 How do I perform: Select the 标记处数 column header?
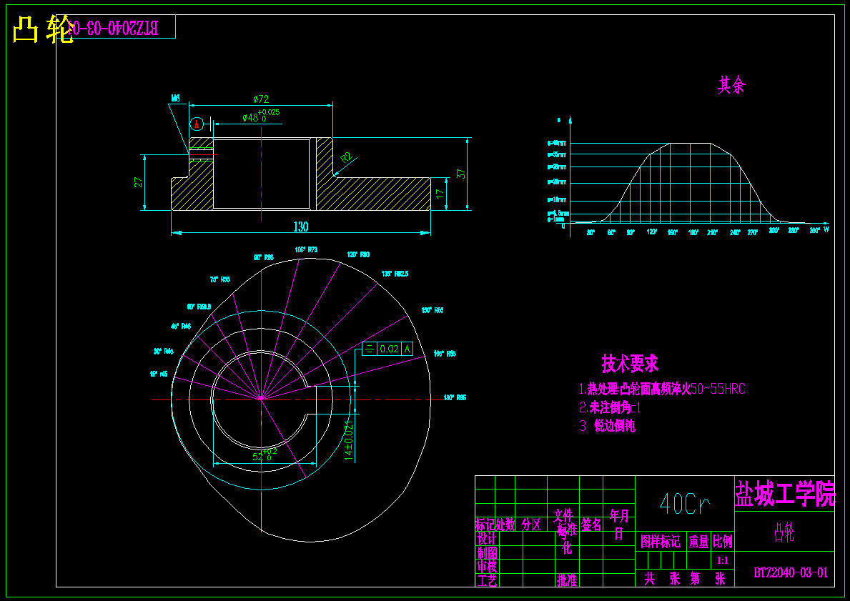496,525
